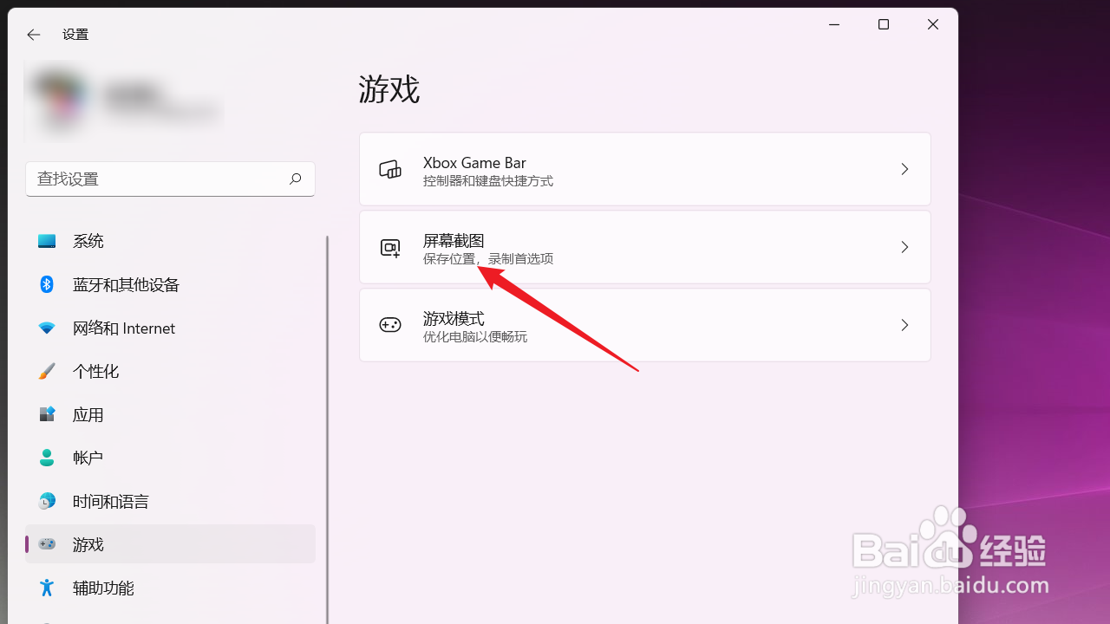Expand the 游戏模式 entry chevron
This screenshot has width=1110, height=624.
coord(904,325)
